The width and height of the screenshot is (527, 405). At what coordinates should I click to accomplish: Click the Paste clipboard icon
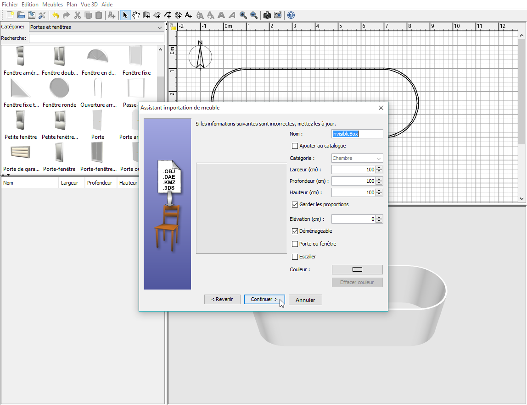point(99,15)
